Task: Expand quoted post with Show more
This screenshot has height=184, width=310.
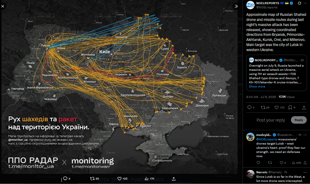Action: (x=257, y=87)
